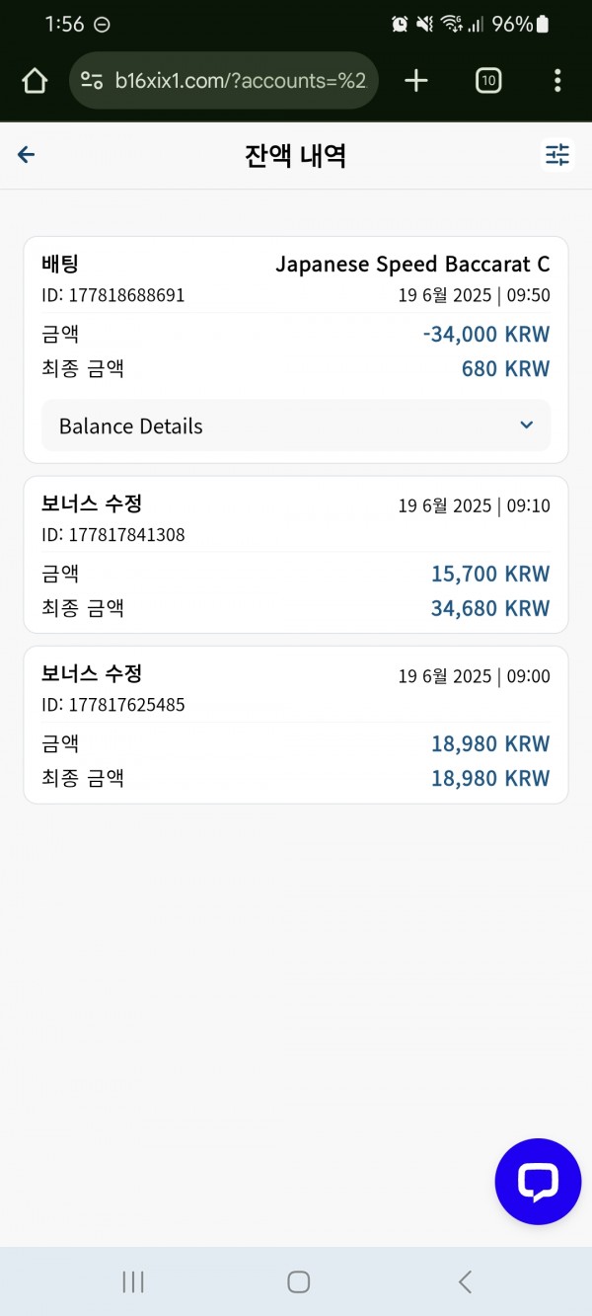The width and height of the screenshot is (592, 1316).
Task: Click the -34,000 KRW amount
Action: point(486,334)
